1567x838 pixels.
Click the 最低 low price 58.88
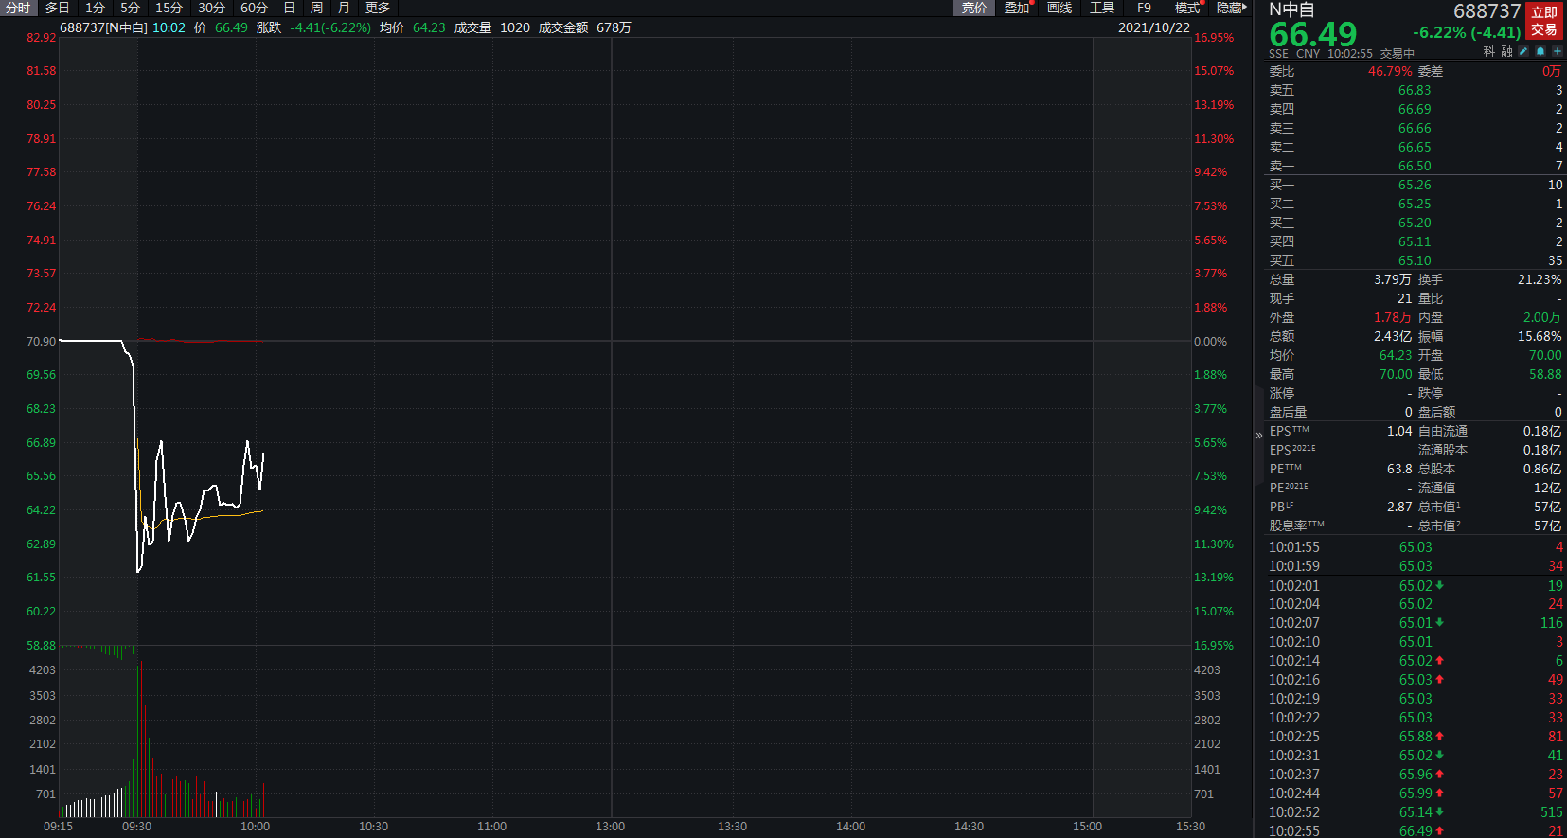click(1545, 374)
